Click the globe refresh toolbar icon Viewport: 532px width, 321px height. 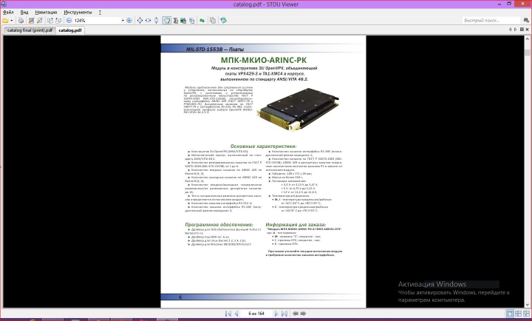223,21
